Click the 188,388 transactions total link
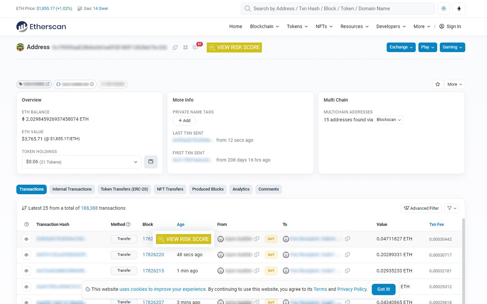This screenshot has width=487, height=304. click(89, 208)
